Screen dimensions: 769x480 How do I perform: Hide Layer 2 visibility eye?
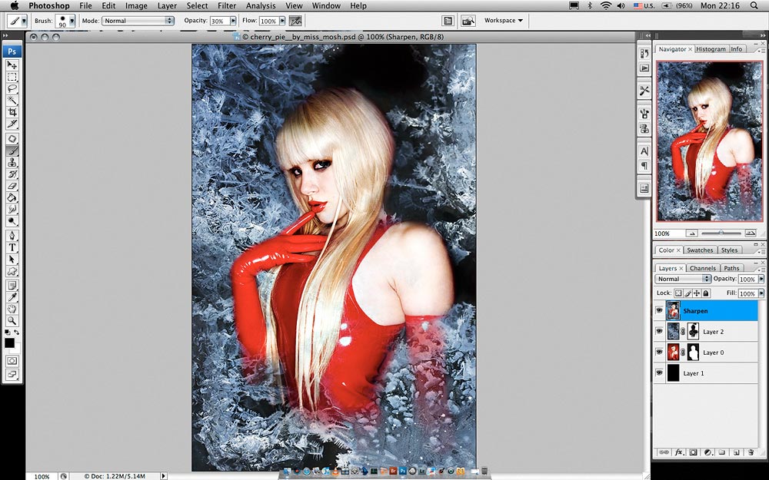(659, 332)
